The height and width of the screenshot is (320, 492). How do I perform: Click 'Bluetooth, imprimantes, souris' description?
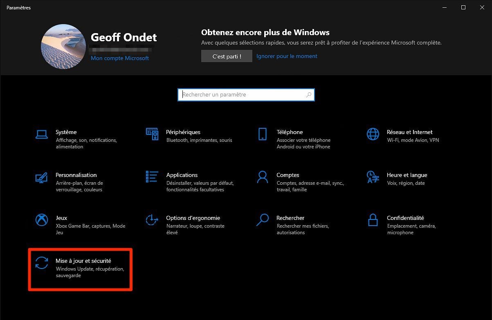click(x=199, y=140)
